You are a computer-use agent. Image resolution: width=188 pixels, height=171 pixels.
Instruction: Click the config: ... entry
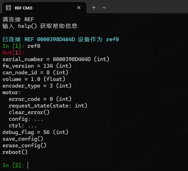tap(26, 119)
